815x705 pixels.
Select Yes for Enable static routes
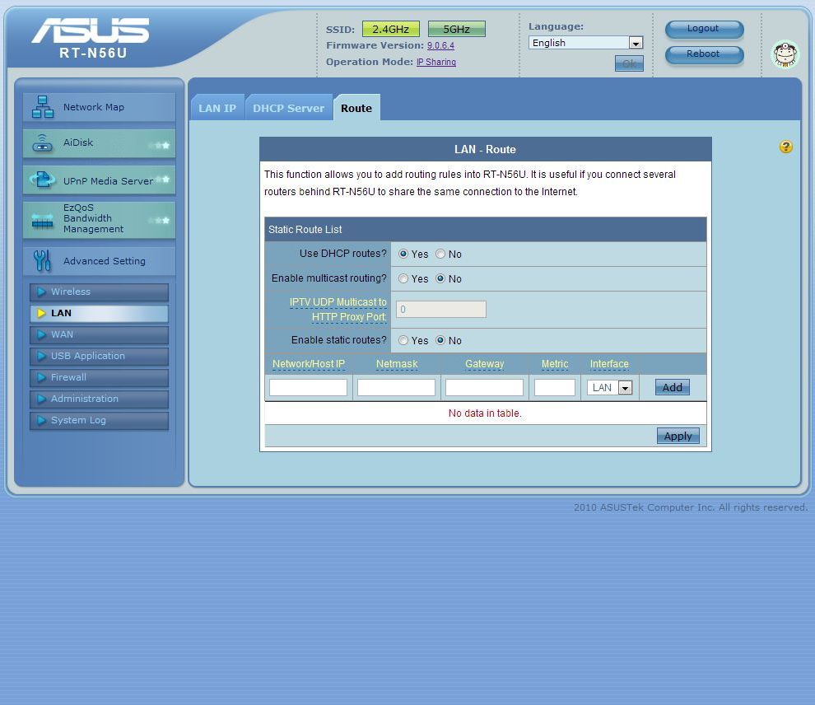403,341
